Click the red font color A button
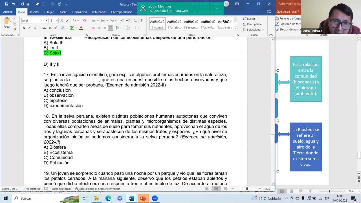 81,28
